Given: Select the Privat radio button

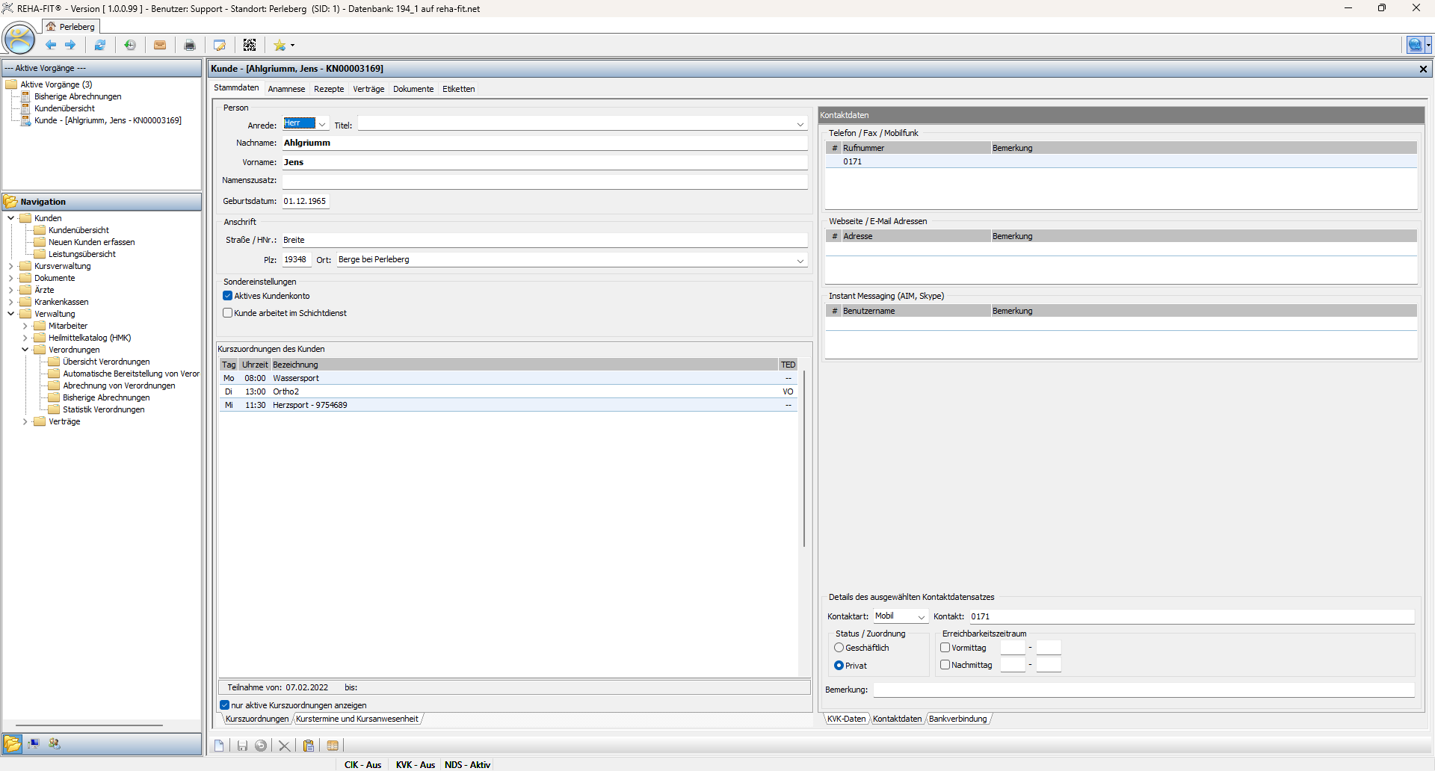Looking at the screenshot, I should [x=839, y=666].
